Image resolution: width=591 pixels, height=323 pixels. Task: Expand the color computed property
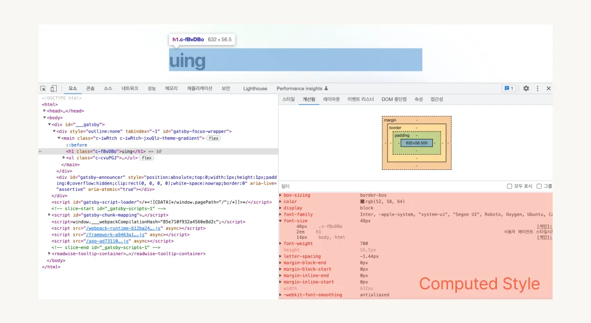click(x=280, y=201)
